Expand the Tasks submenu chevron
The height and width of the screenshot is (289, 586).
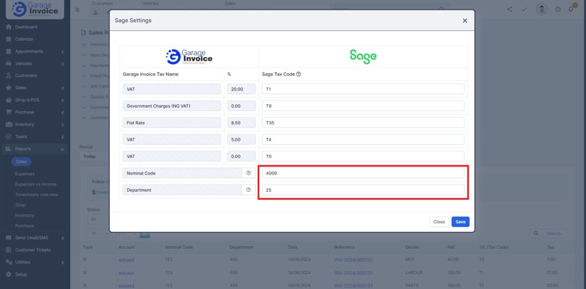click(x=63, y=136)
